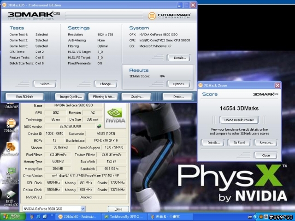Click the Futuremark Corporation logo icon

tap(152, 16)
